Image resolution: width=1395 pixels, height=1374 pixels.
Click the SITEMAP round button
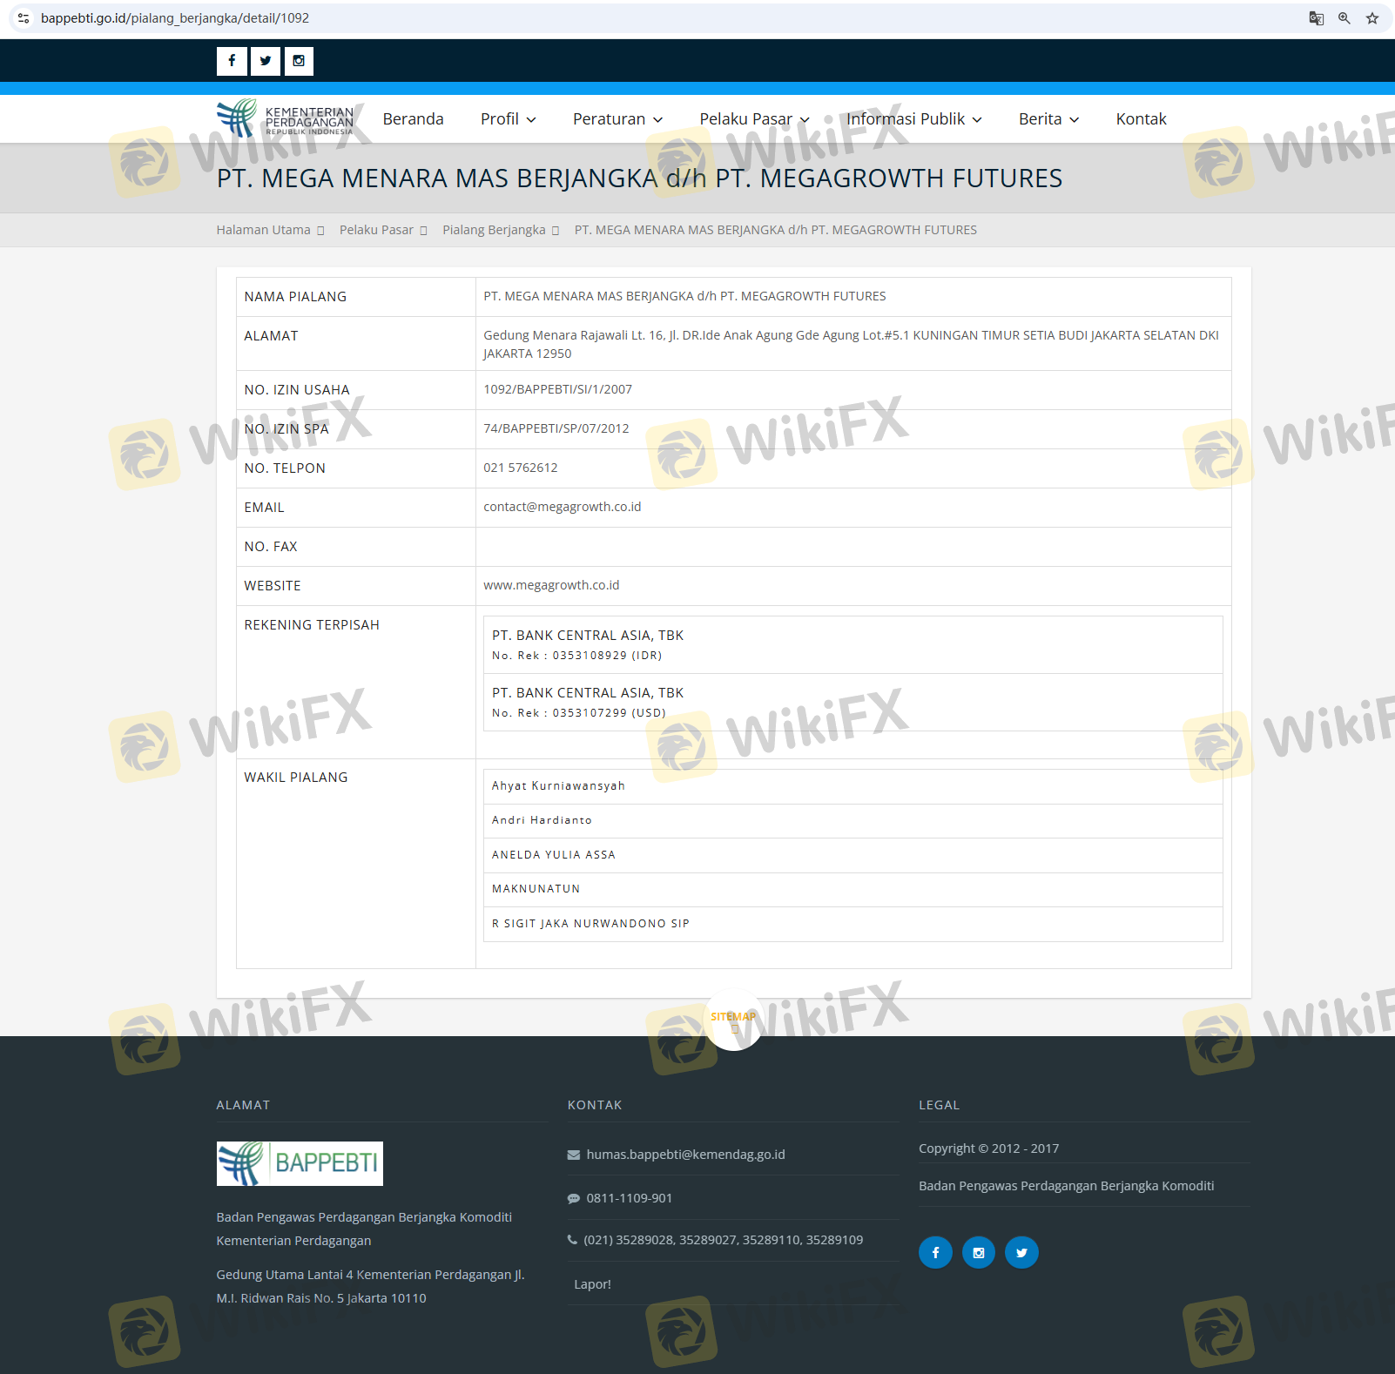pos(734,1020)
